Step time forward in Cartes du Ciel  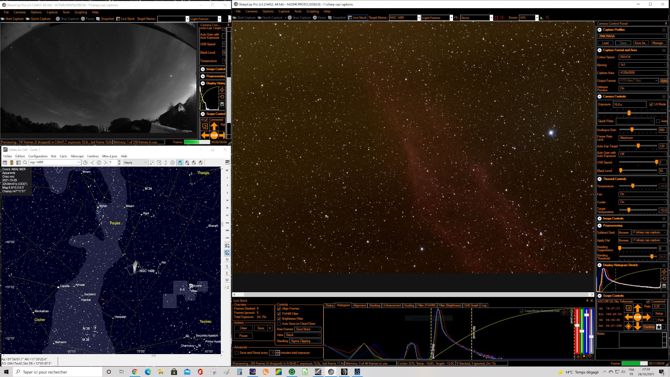click(x=105, y=162)
